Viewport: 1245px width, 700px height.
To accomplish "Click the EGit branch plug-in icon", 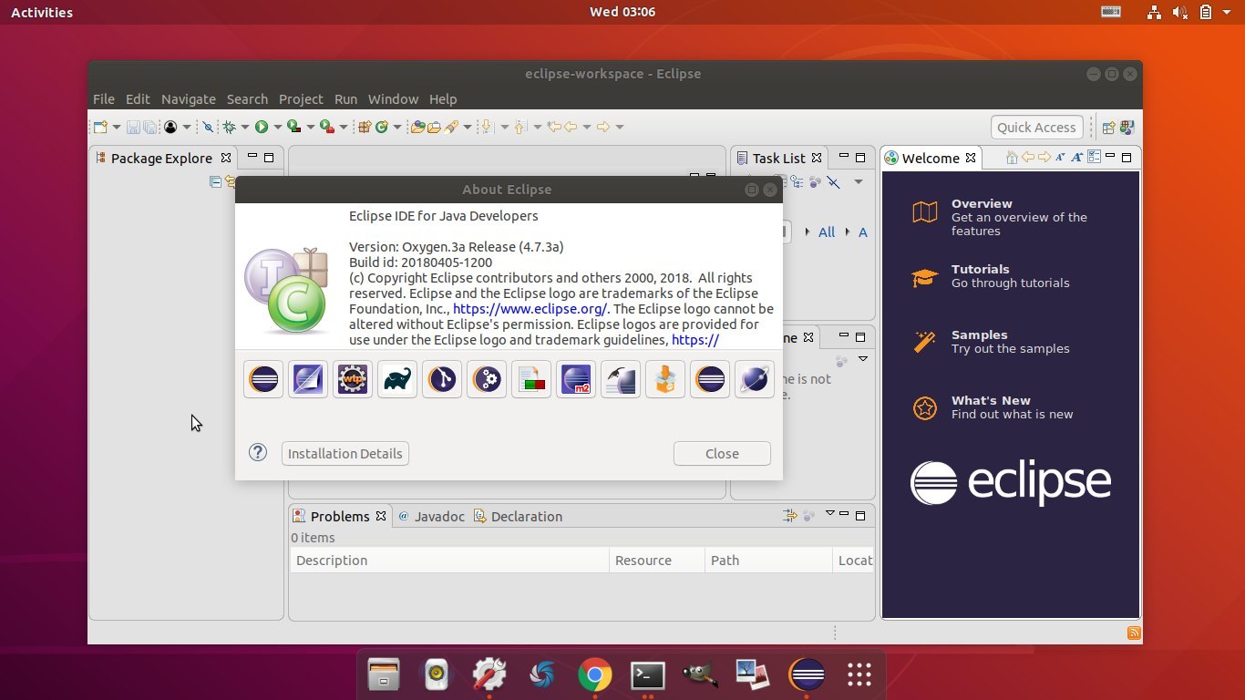I will [x=442, y=379].
